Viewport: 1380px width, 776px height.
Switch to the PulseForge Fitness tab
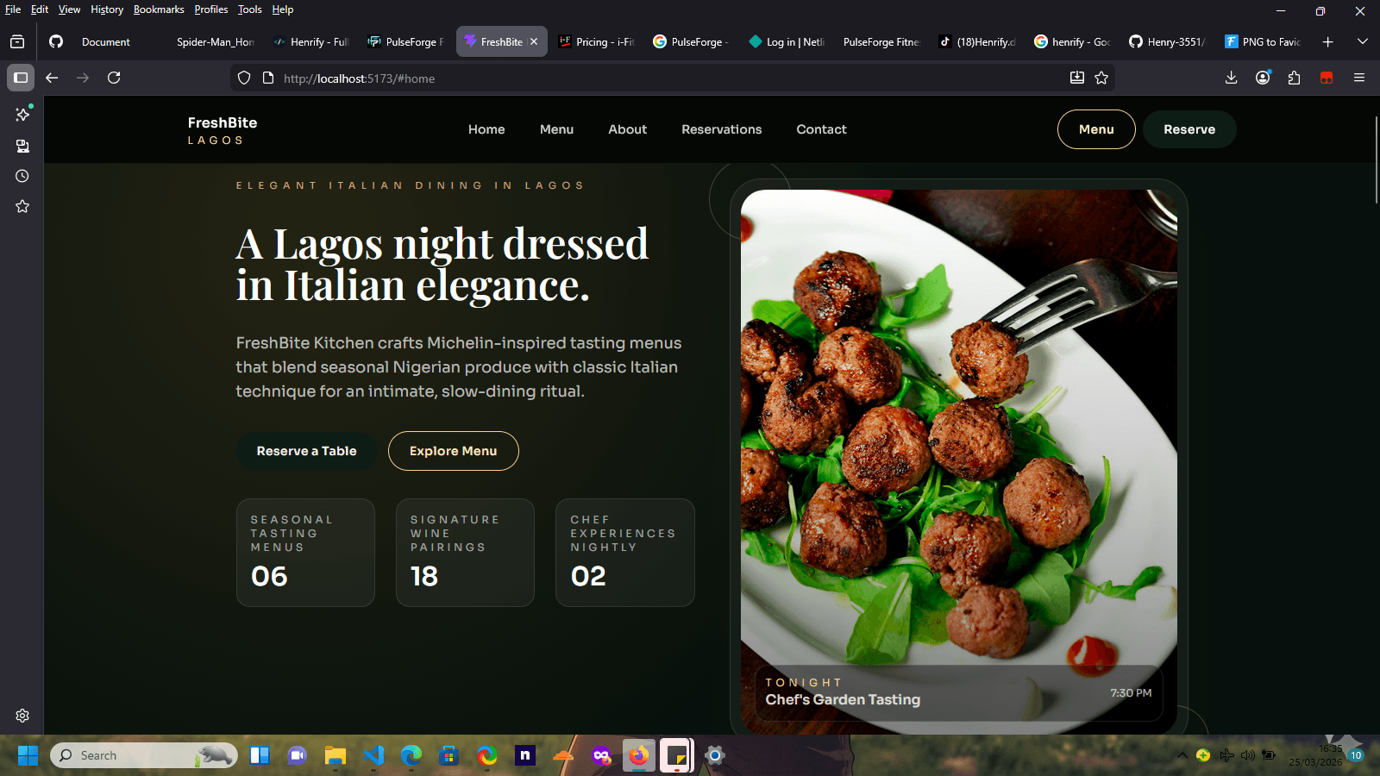click(881, 41)
